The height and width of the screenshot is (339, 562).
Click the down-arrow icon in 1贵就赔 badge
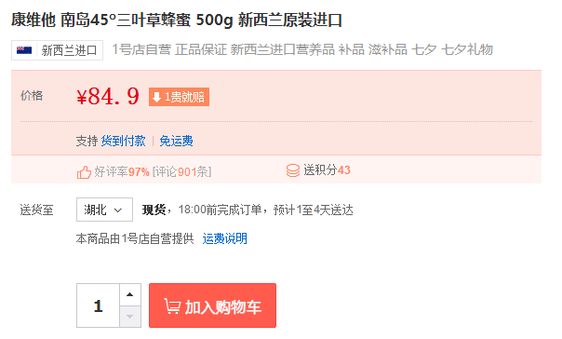tap(156, 97)
